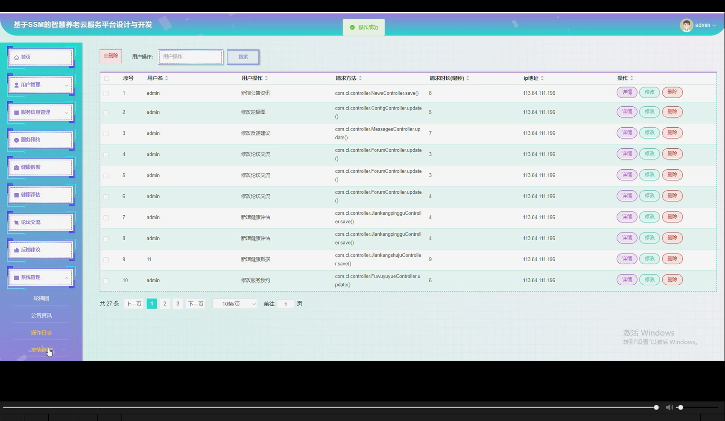
Task: Select pagination page 1
Action: 152,304
